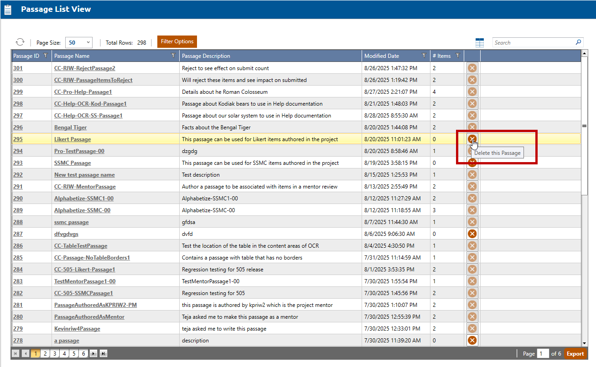The image size is (596, 367).
Task: Click the refresh icon beside Page Size
Action: pos(20,42)
